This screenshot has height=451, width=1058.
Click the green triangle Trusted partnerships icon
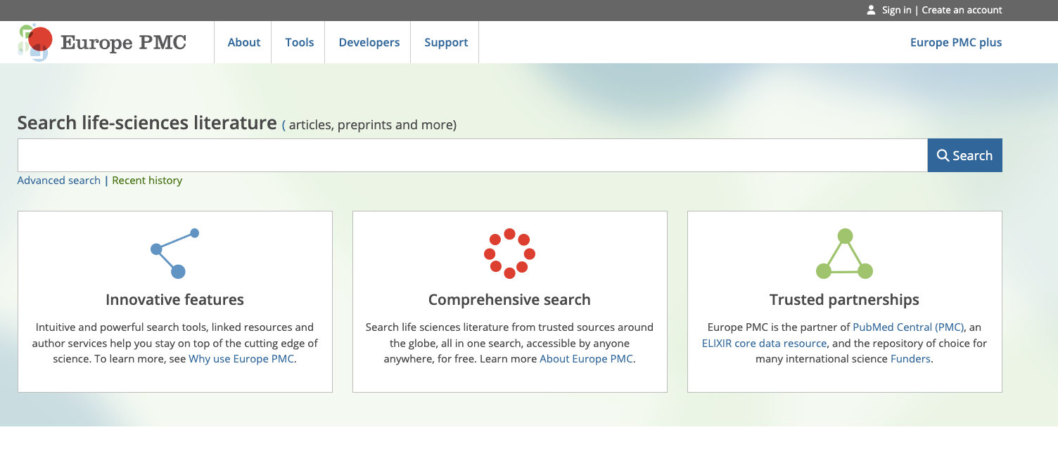[x=844, y=254]
